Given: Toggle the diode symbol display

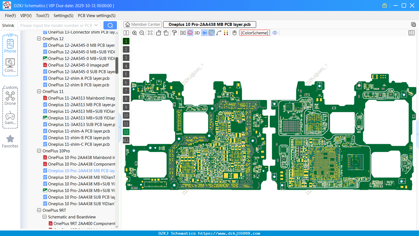Looking at the screenshot, I should (x=204, y=33).
